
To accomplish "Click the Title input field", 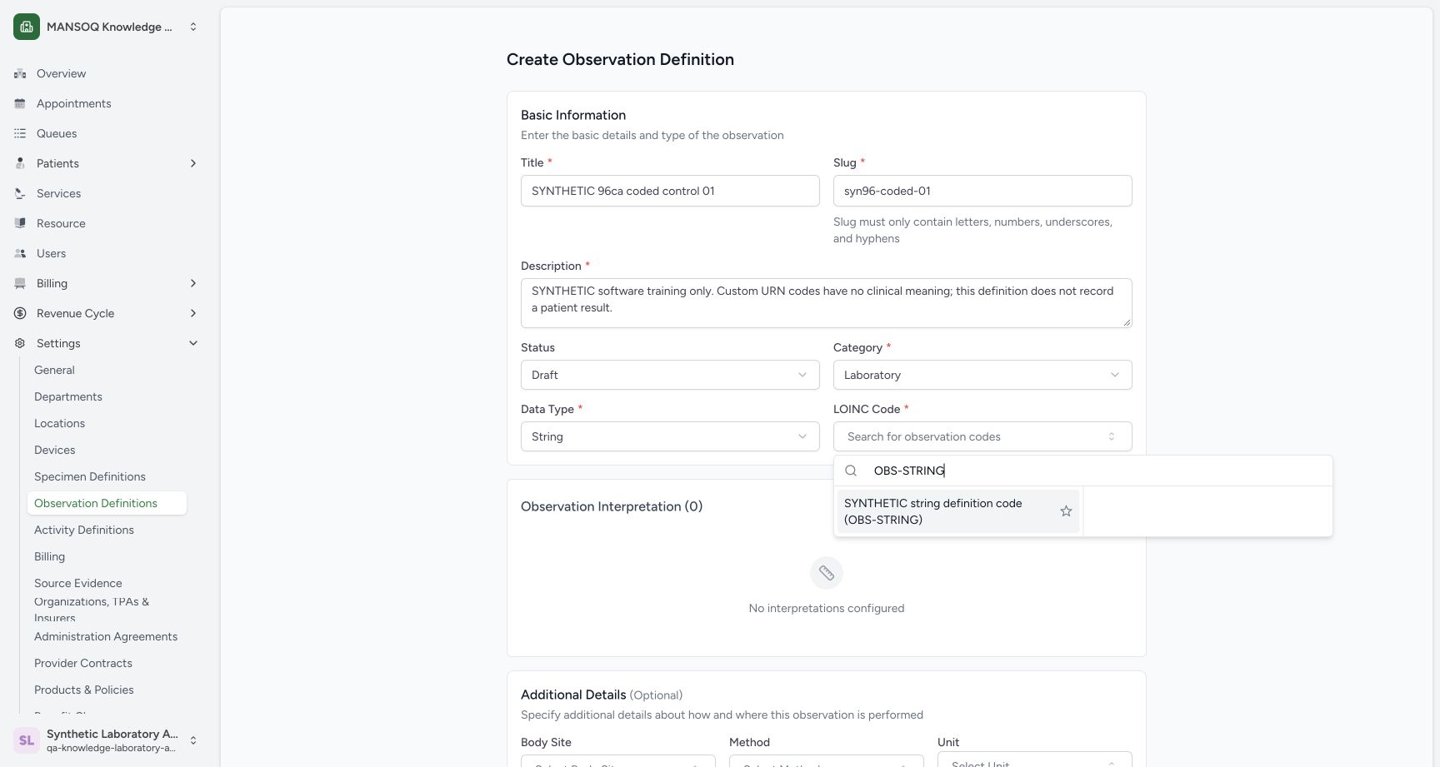I will [670, 191].
